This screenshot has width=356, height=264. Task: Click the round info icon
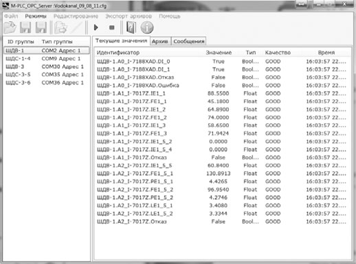pos(147,27)
